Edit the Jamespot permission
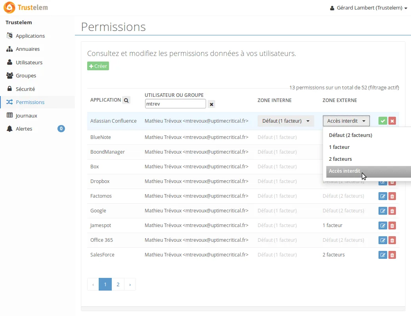 point(383,225)
